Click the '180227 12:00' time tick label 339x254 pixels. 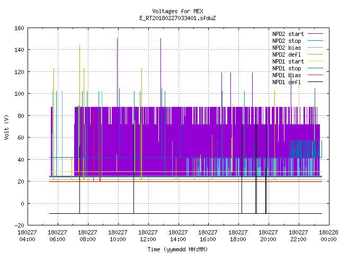(148, 236)
